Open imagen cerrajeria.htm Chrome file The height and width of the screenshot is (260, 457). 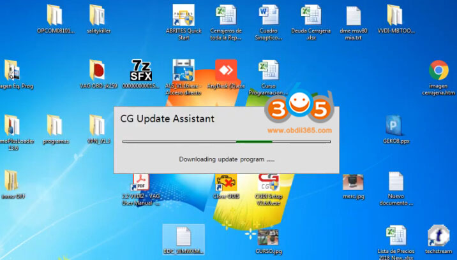tap(438, 70)
